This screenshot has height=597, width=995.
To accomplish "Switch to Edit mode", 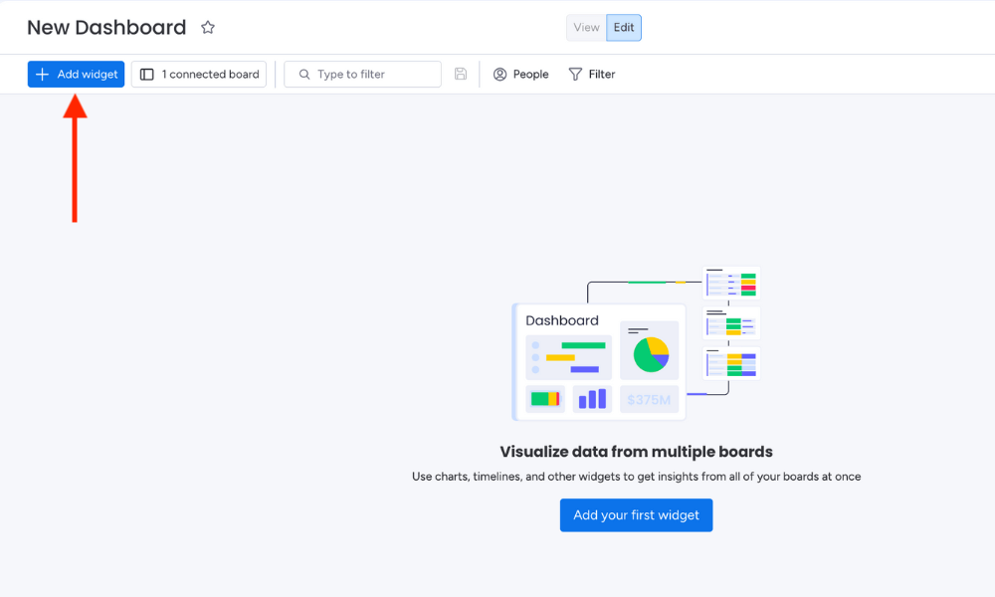I will [624, 27].
